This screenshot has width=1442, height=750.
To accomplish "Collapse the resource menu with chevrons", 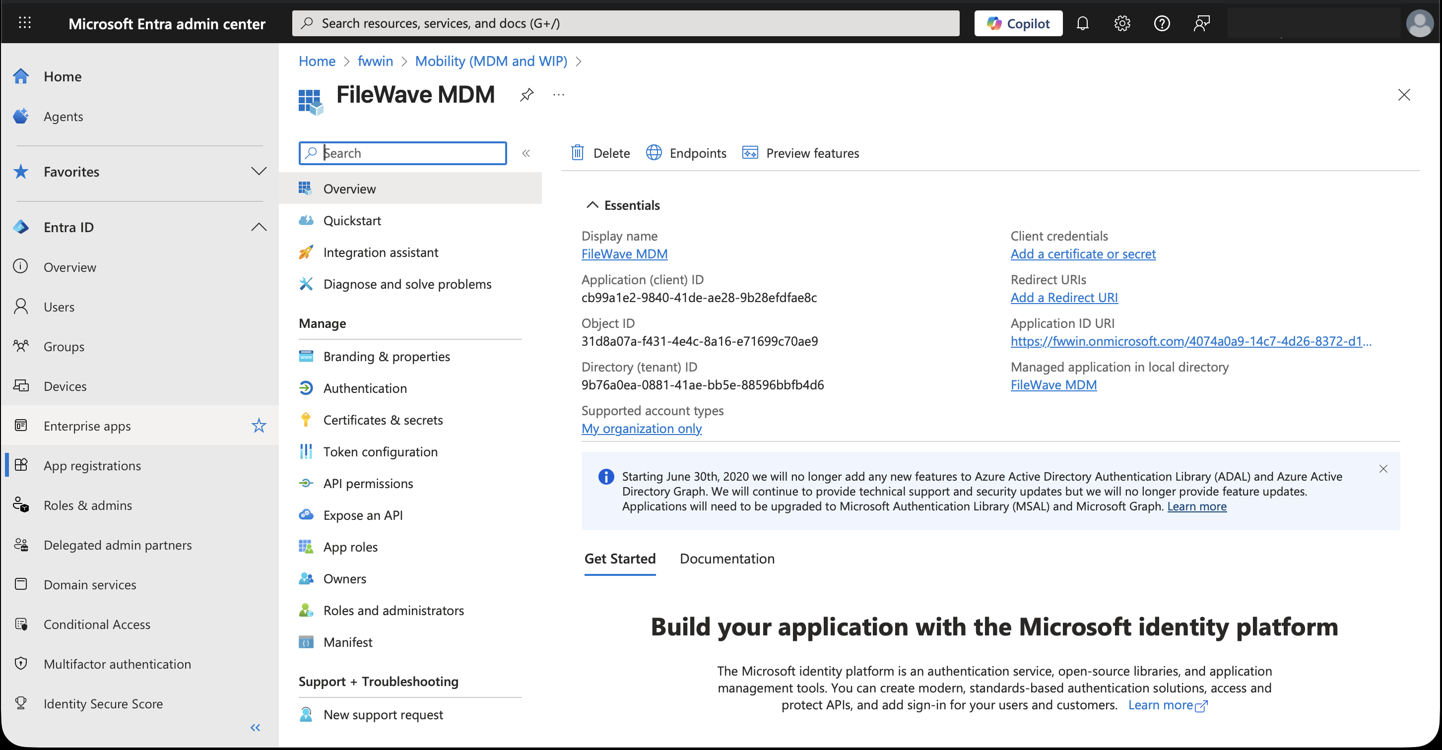I will [525, 153].
